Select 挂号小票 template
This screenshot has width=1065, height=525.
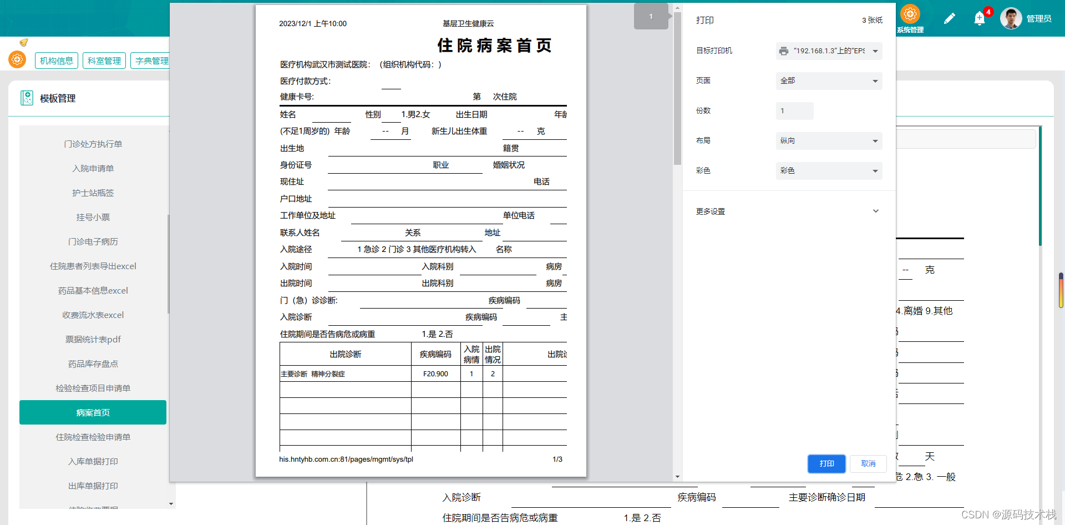point(93,217)
